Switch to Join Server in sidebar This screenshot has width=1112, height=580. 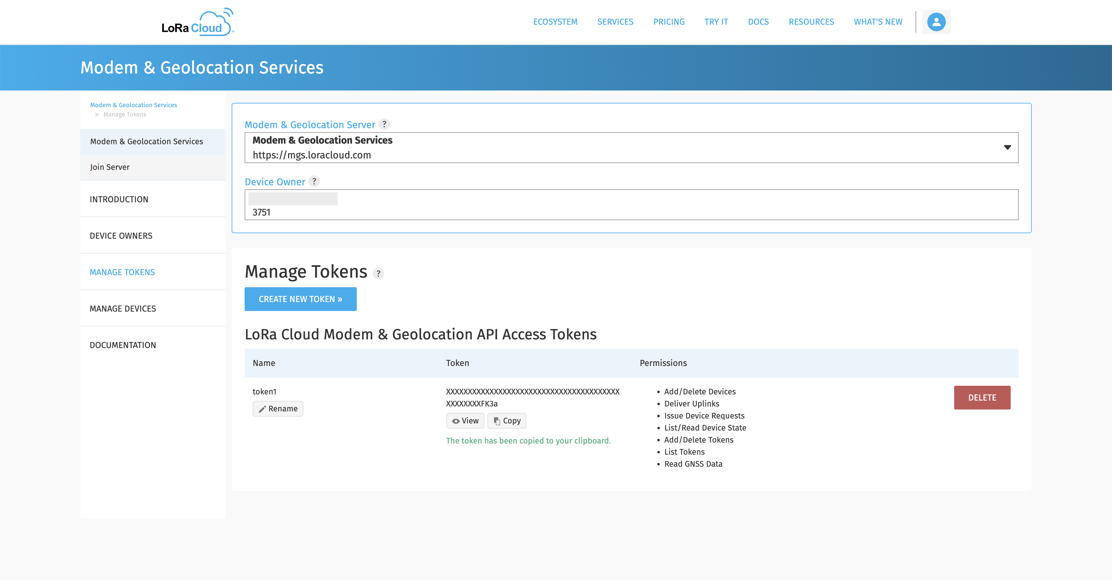(153, 167)
